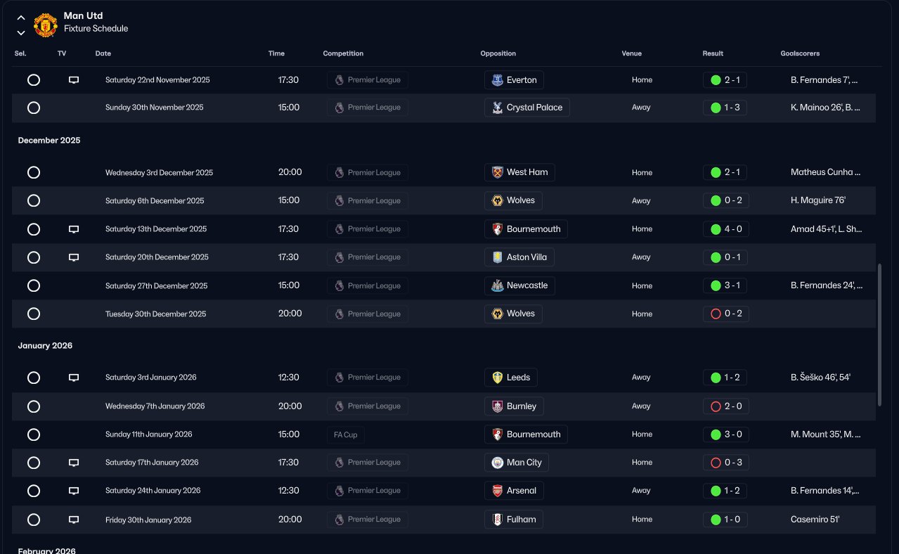Click the TV icon on Bournemouth 13th December row

(74, 229)
